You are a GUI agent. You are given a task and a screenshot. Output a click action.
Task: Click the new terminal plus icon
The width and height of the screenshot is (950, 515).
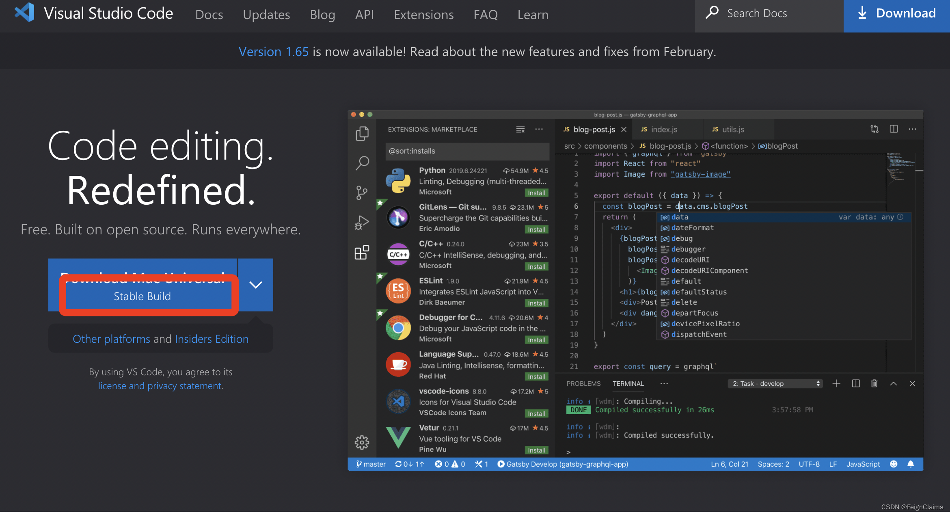pyautogui.click(x=836, y=383)
